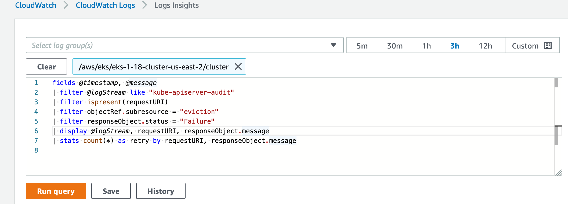Click 'stats count(*)' in line 7
The image size is (568, 204).
pos(87,140)
